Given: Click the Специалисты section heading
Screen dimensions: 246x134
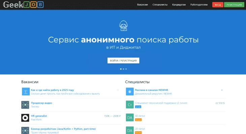Looking at the screenshot, I should point(137,82).
